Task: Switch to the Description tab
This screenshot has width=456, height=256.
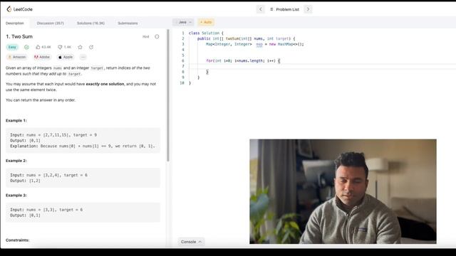Action: coord(14,23)
